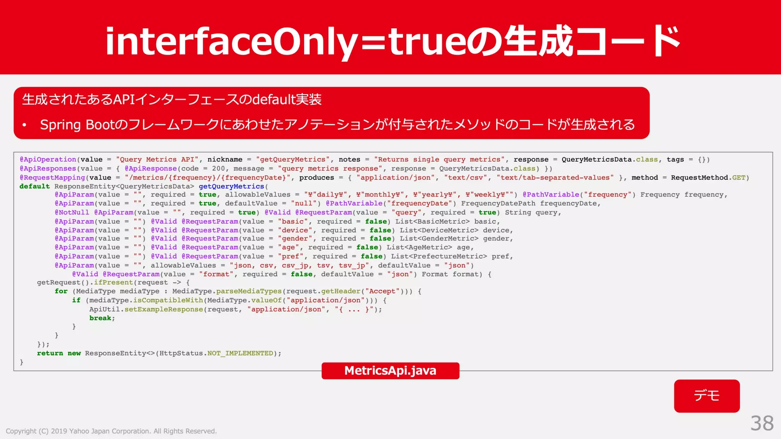781x439 pixels.
Task: Click the parseMediaTypes method call
Action: click(x=249, y=291)
